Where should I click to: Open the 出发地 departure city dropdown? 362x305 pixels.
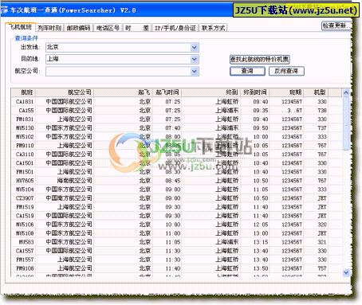pos(195,48)
